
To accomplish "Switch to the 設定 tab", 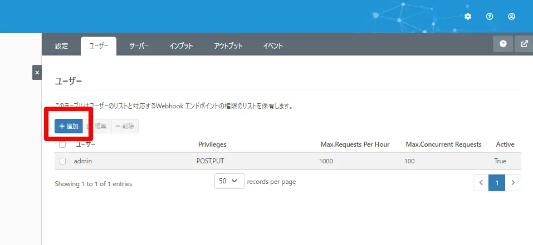I will 61,46.
